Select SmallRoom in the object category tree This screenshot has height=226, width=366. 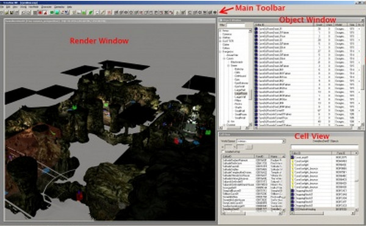click(x=240, y=115)
